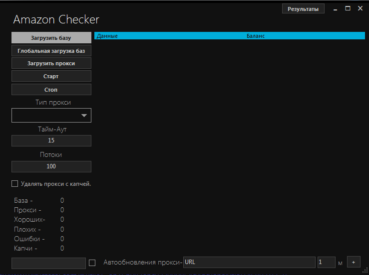The width and height of the screenshot is (369, 275).
Task: Click the Загрузить базу button
Action: 51,38
